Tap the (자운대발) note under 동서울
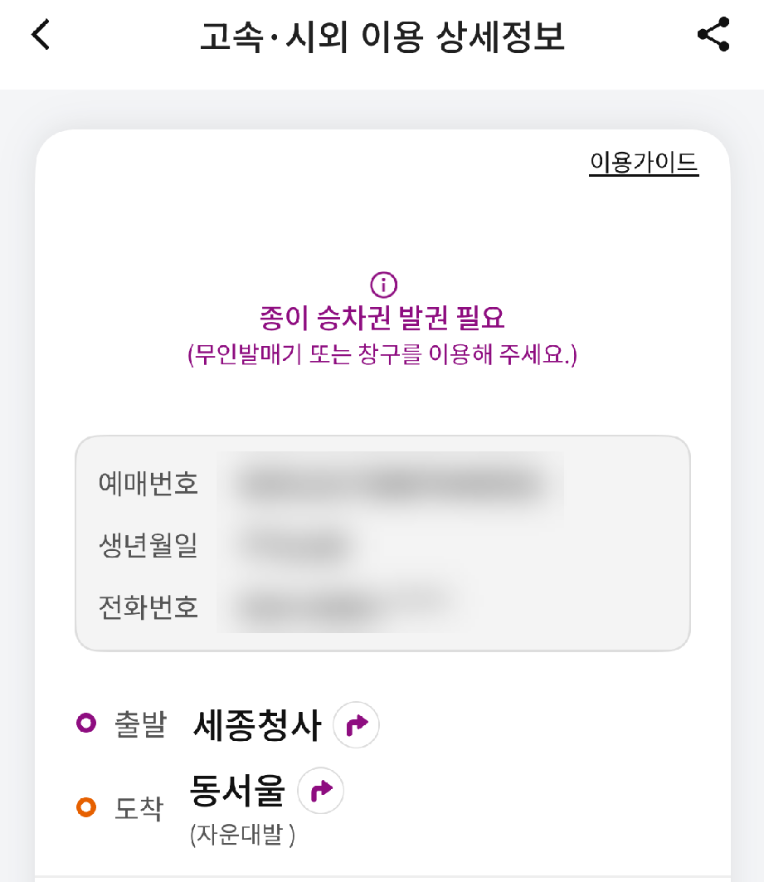This screenshot has height=882, width=764. pos(242,835)
